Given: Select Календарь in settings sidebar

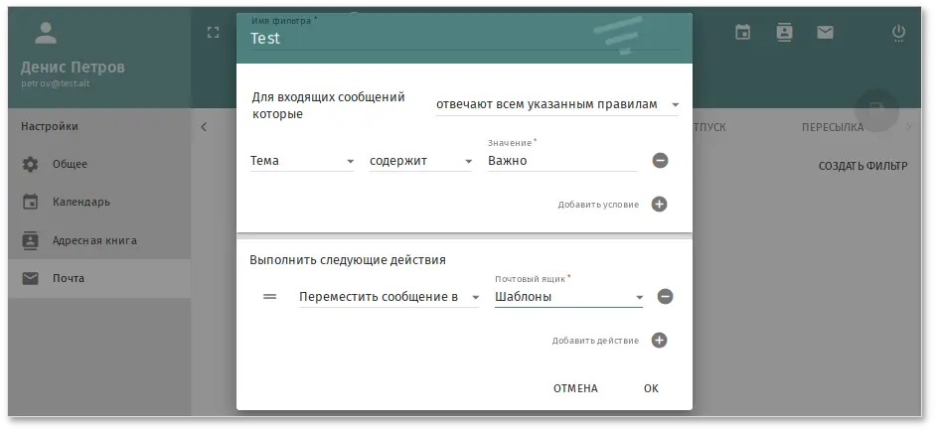Looking at the screenshot, I should coord(99,202).
